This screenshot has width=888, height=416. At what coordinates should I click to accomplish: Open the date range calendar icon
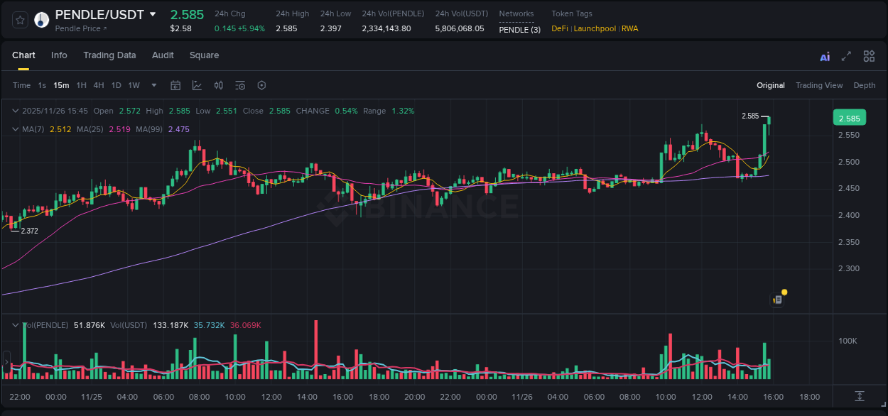coord(175,84)
